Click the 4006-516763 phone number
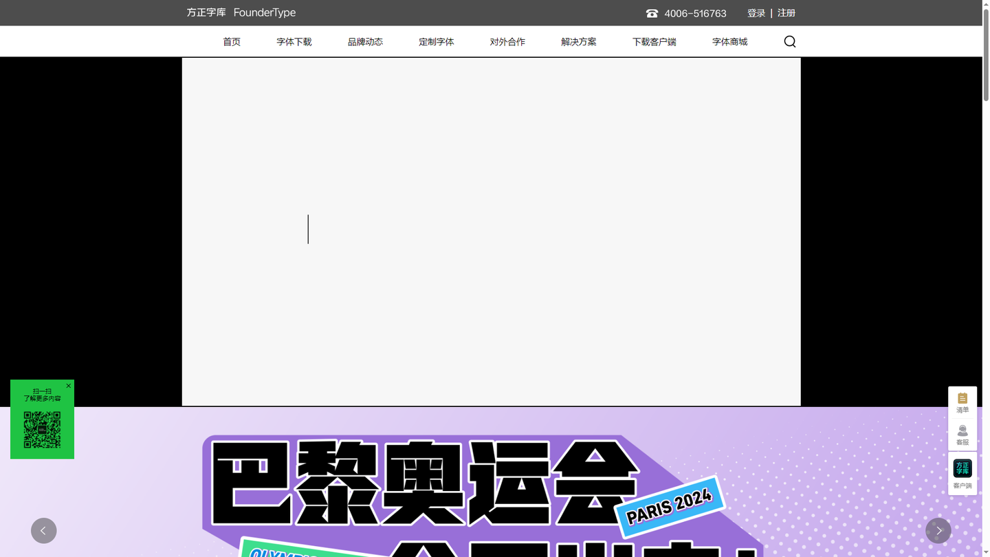 [695, 14]
